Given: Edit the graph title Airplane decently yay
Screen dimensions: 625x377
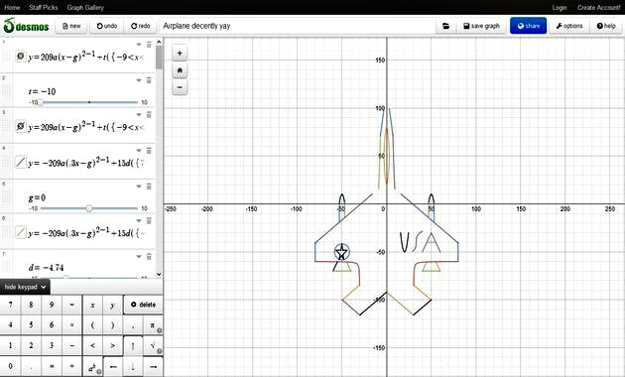Looking at the screenshot, I should 196,26.
